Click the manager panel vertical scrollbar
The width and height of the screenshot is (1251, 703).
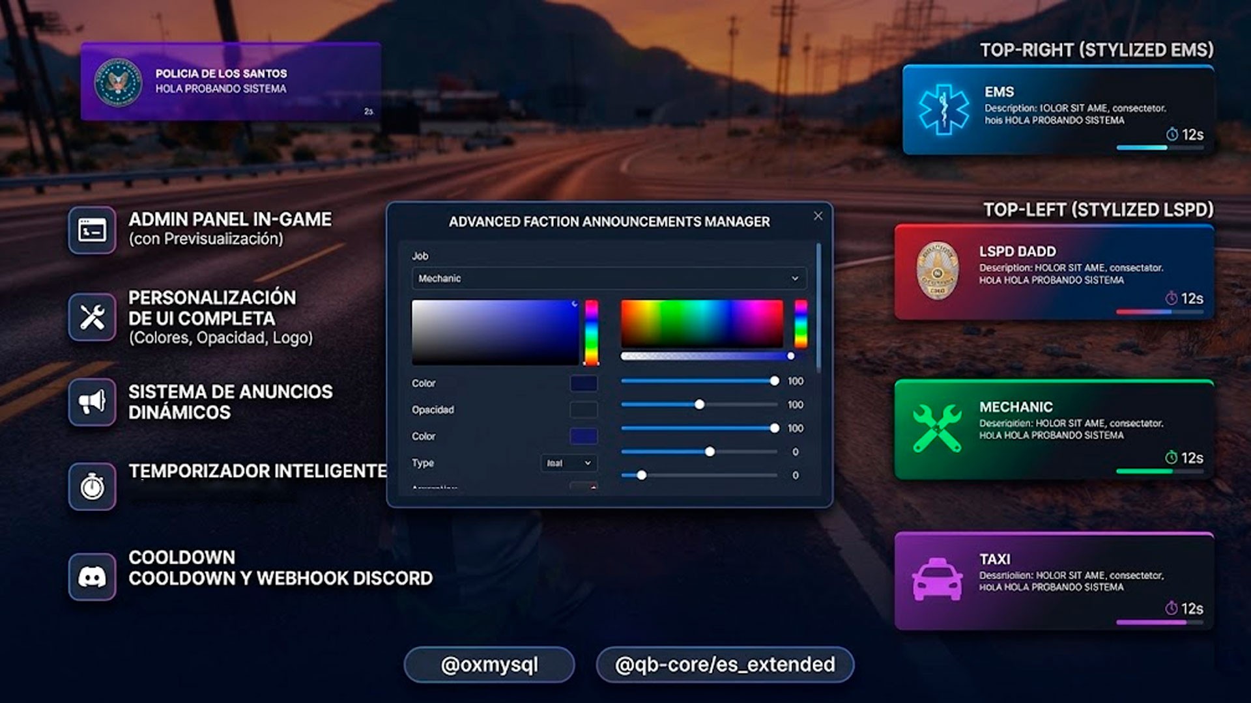818,308
